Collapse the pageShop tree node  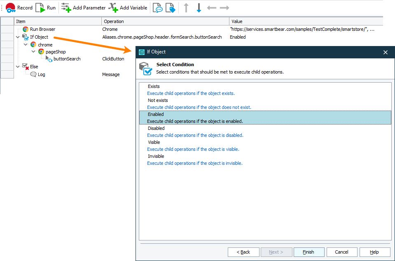click(x=33, y=51)
